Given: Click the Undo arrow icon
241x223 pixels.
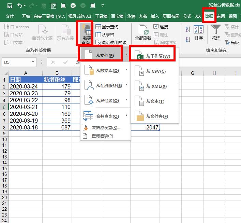Looking at the screenshot, I should [20, 6].
